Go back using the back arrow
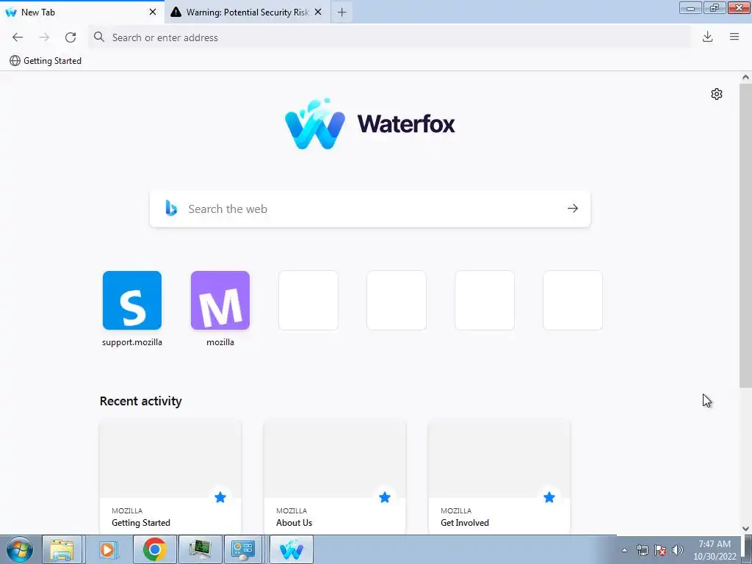 [x=18, y=37]
